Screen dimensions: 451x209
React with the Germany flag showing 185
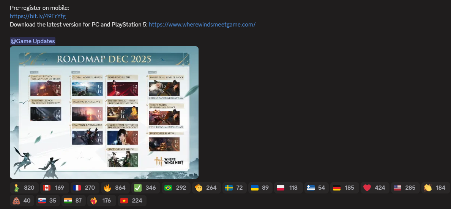click(x=344, y=188)
